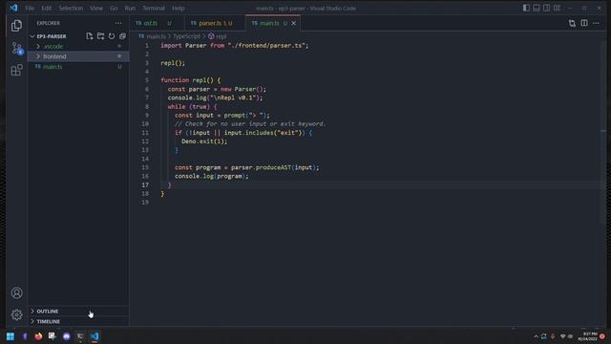This screenshot has width=611, height=344.
Task: Open Firefox from the taskbar
Action: point(38,336)
